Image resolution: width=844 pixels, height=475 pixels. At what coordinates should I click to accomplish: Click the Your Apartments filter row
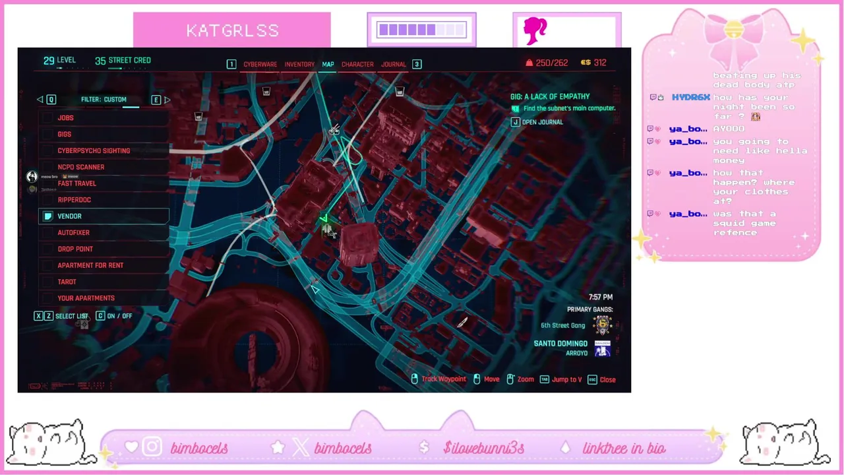(104, 298)
